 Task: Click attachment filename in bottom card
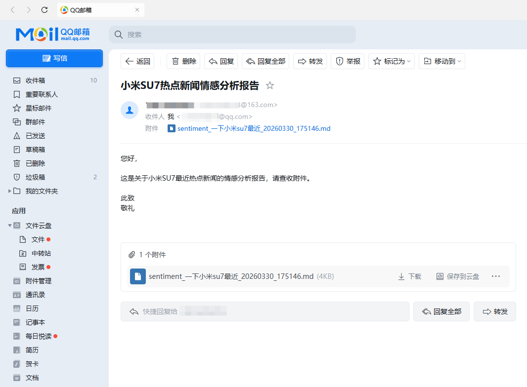tap(231, 276)
